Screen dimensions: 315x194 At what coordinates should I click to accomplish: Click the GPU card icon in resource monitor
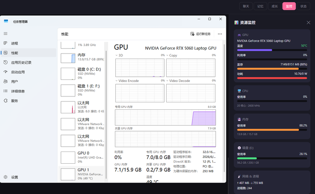click(x=239, y=35)
